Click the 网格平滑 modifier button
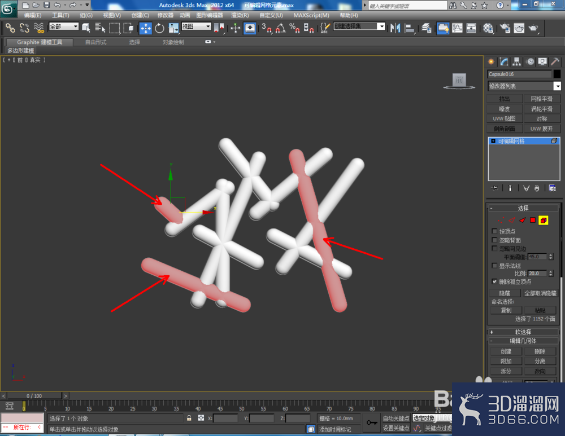The height and width of the screenshot is (436, 565). click(542, 99)
